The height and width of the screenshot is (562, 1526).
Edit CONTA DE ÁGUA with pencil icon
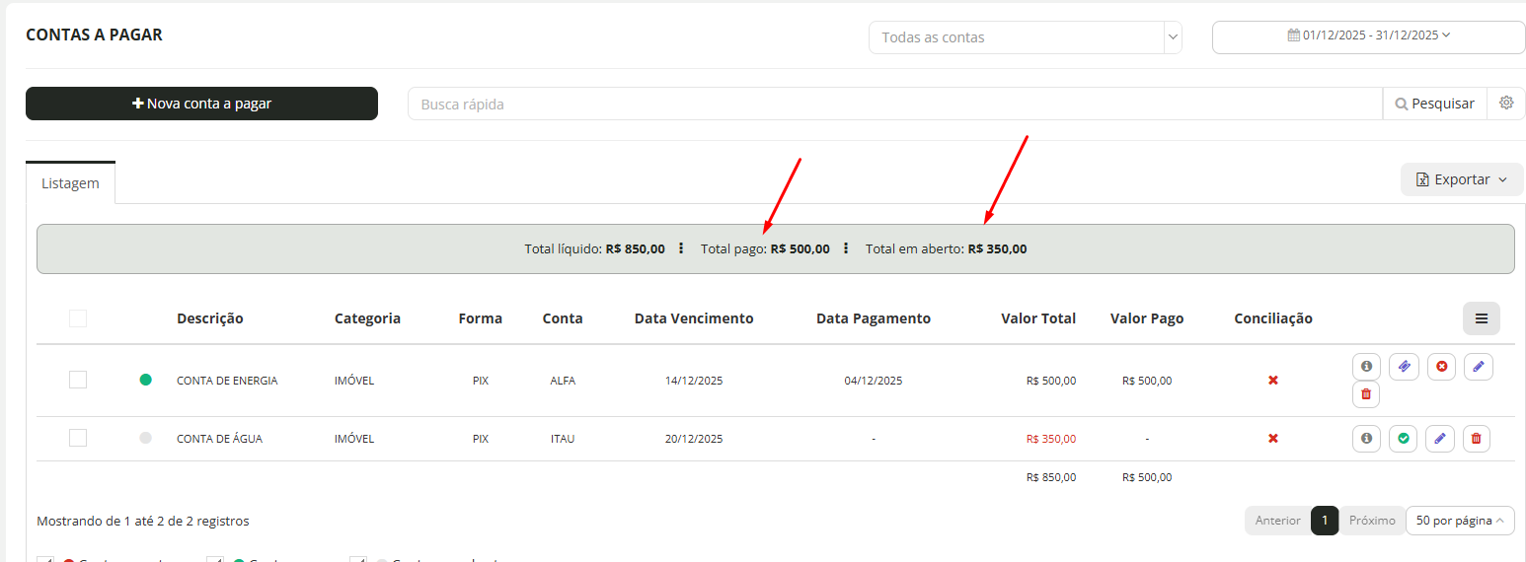[x=1440, y=438]
